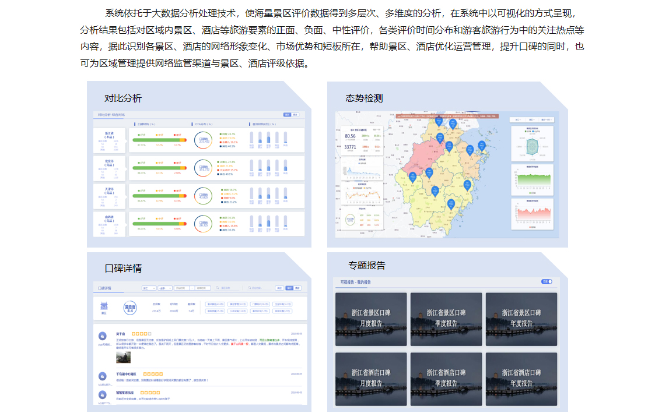Viewport: 662px width, 413px height.
Task: Expand the 浙江 region dropdown on the map
Action: [516, 119]
